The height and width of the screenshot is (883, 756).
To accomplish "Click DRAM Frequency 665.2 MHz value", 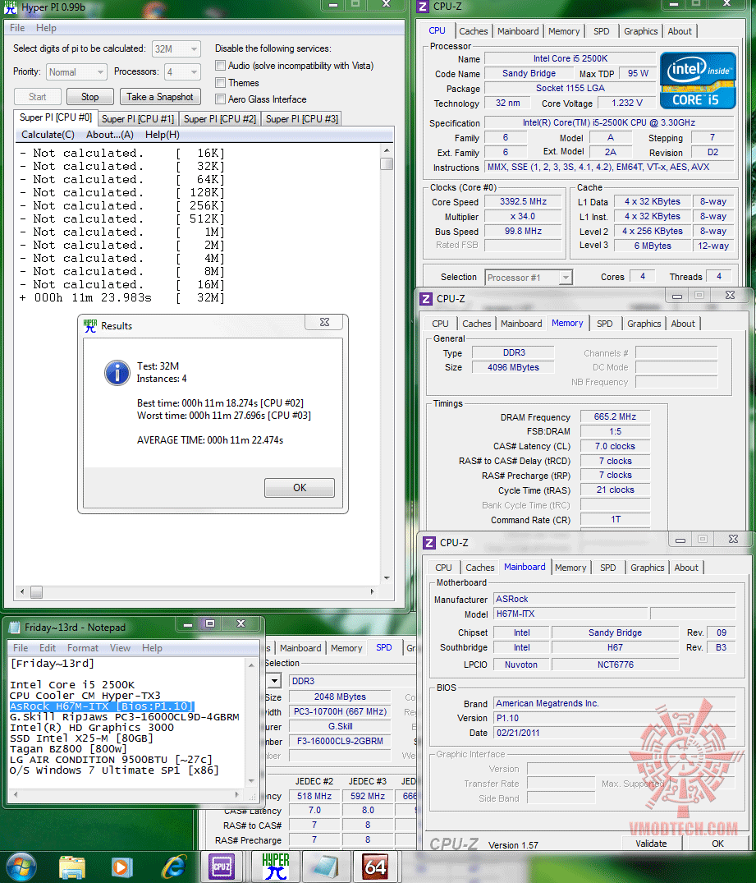I will (615, 416).
